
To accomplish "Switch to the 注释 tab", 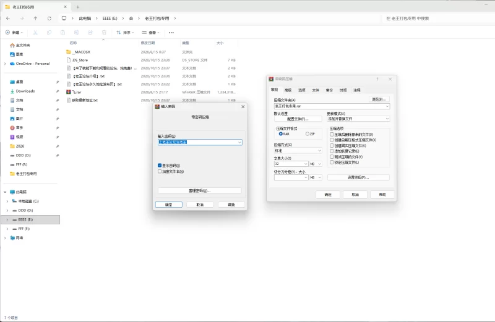I will click(x=357, y=90).
